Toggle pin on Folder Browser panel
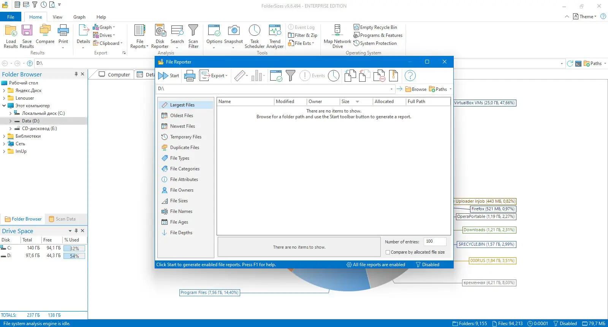 pyautogui.click(x=76, y=74)
